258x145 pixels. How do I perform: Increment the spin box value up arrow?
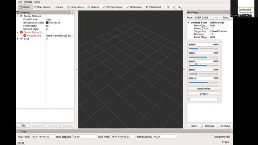[x=218, y=98]
